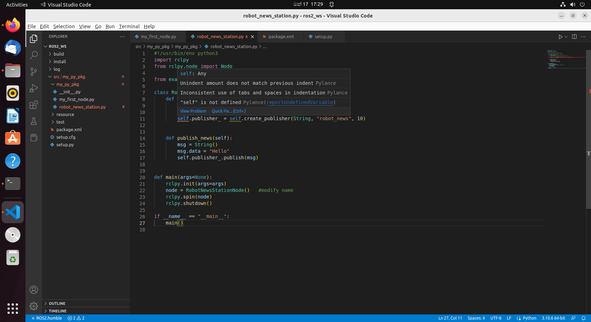Open Explorer Views and More Actions ellipsis
The height and width of the screenshot is (322, 591).
coord(122,36)
